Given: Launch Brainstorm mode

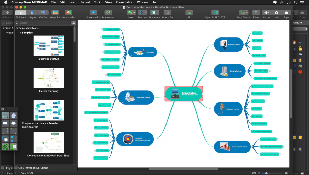Looking at the screenshot, I should tap(108, 13).
